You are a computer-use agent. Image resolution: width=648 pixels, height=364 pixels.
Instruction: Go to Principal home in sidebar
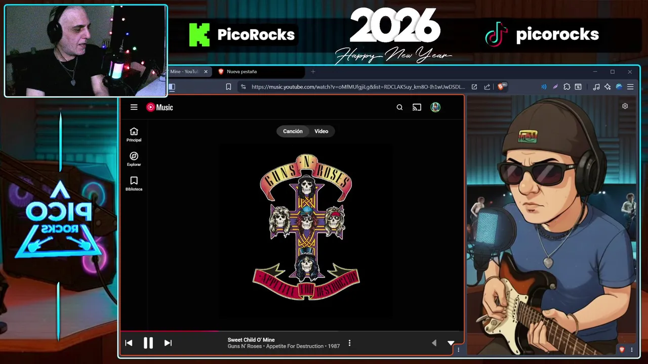coord(134,134)
